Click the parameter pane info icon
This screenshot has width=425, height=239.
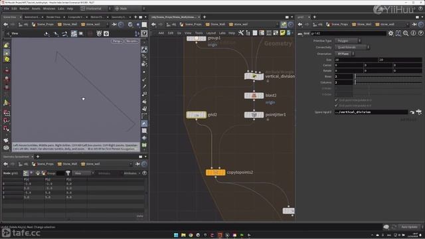coord(413,33)
